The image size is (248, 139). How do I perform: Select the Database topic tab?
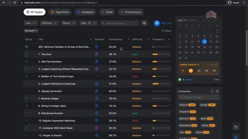coord(85,12)
